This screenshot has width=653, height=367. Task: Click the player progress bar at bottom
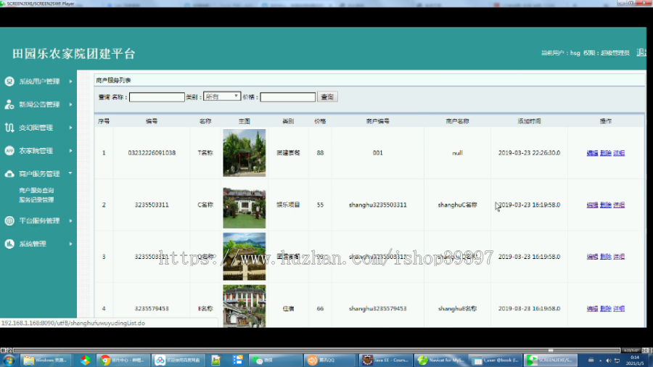coord(316,350)
